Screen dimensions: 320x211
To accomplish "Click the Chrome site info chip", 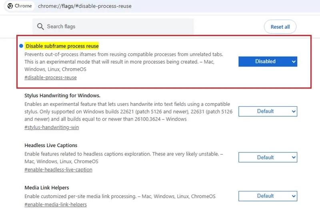I will click(x=20, y=6).
